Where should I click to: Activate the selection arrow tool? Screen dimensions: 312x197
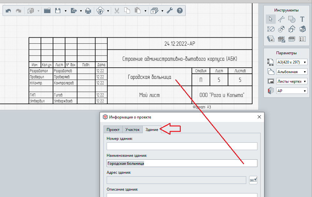point(270,19)
